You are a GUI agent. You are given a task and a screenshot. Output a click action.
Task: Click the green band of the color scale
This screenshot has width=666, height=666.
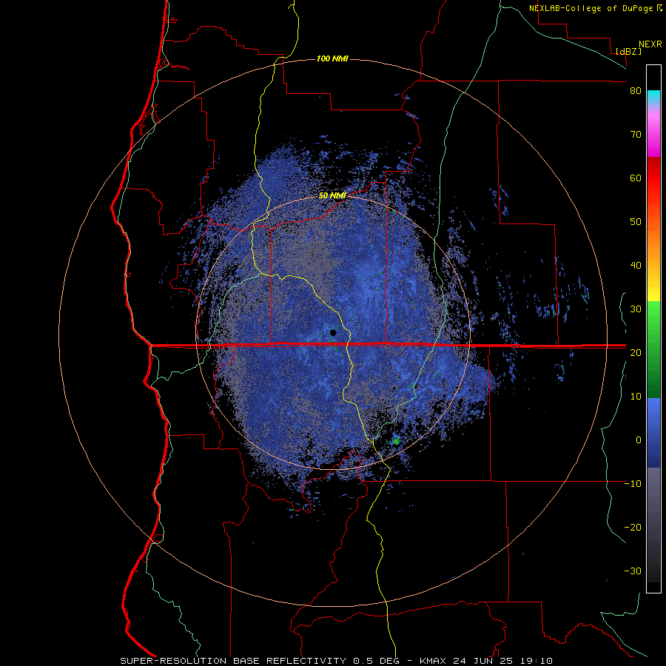pos(653,349)
